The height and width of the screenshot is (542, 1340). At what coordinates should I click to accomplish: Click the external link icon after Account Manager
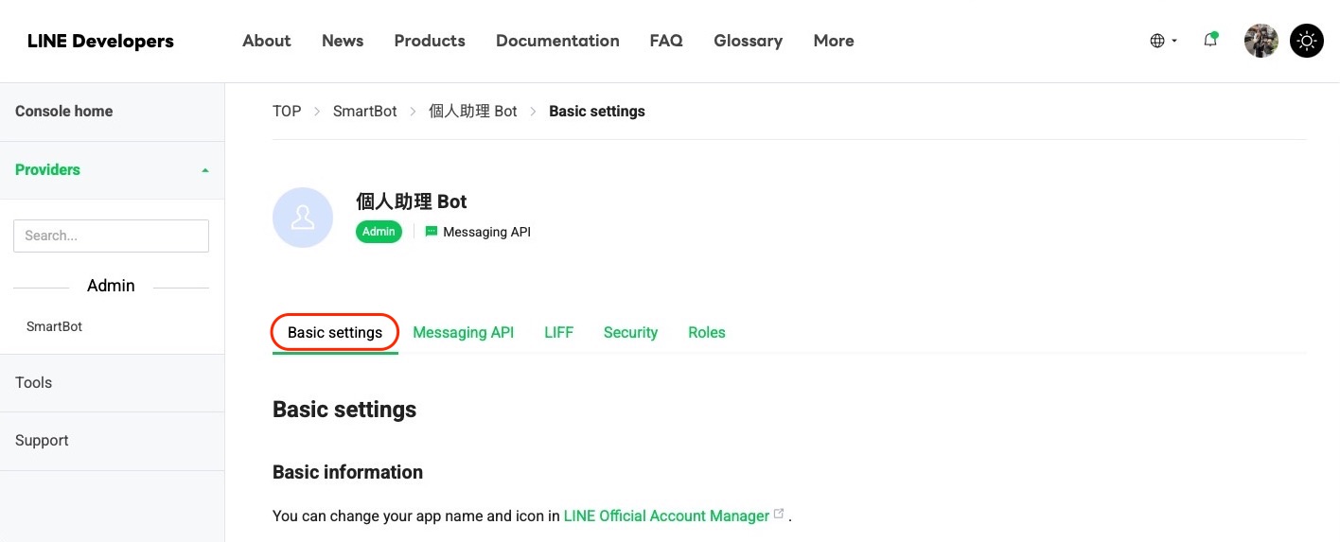(779, 514)
